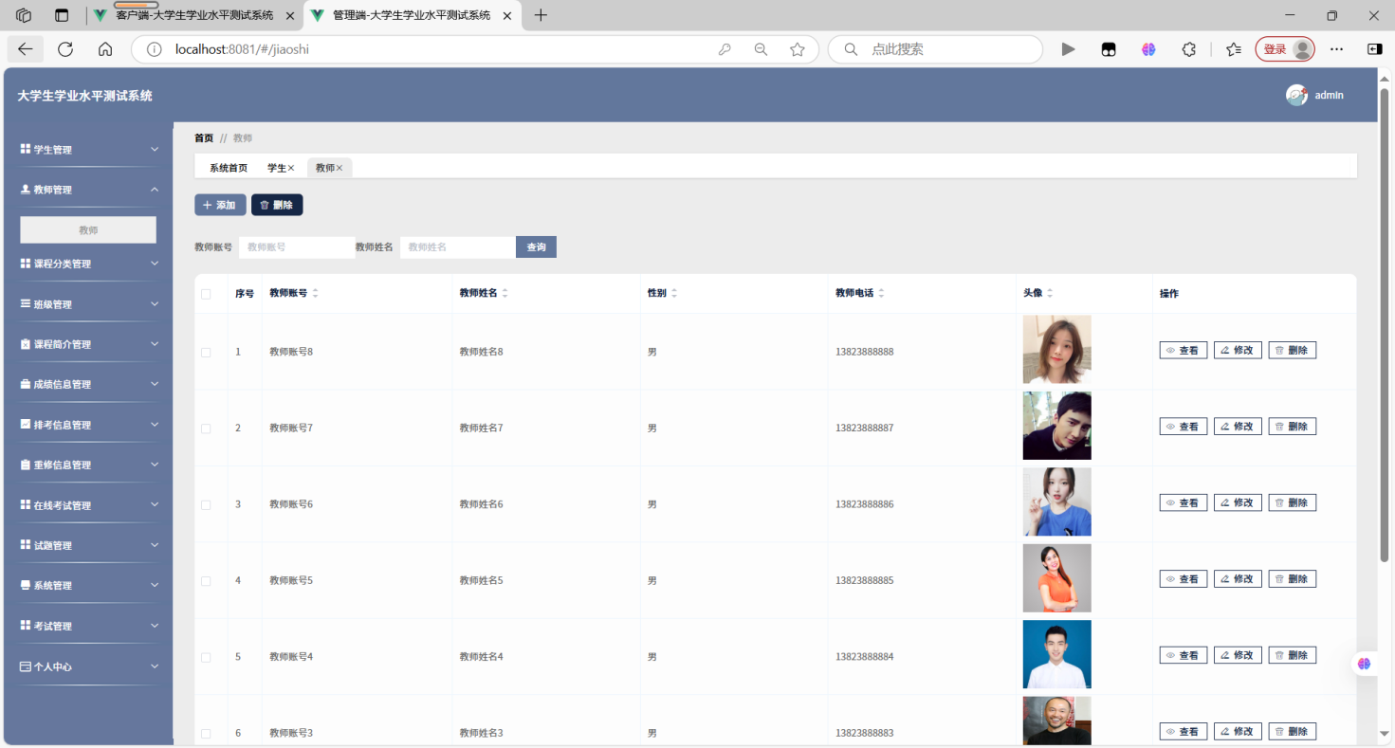Switch to the 客户端 browser tab
The image size is (1395, 748).
pos(194,15)
